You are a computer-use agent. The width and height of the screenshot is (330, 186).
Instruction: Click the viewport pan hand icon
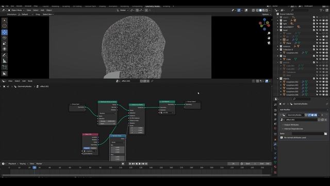269,38
